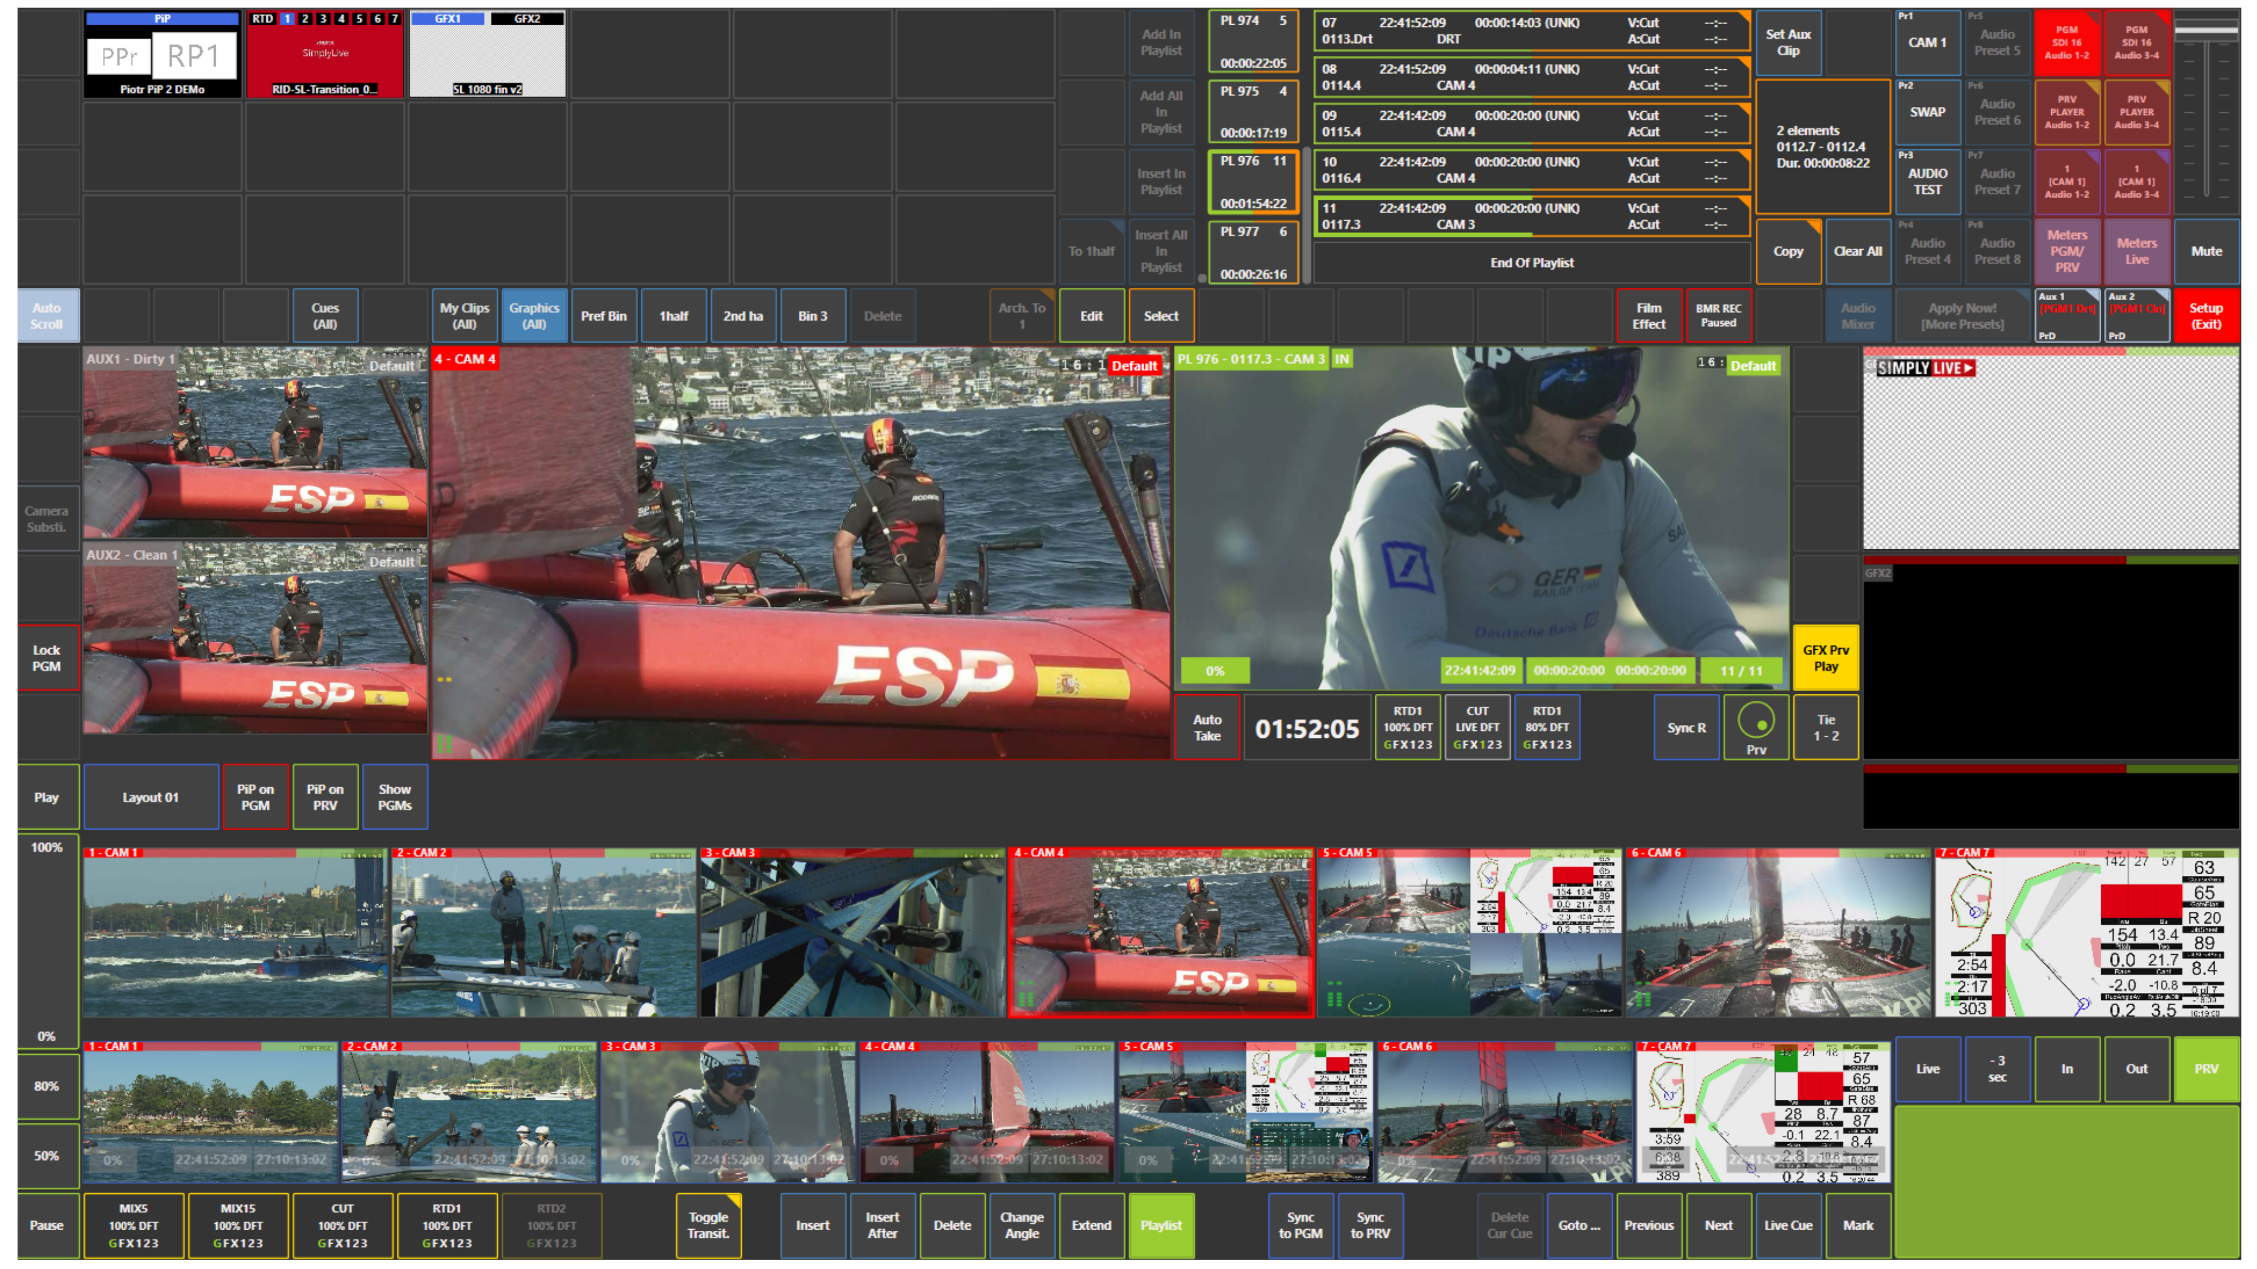Select the MIX15 transition
2257x1269 pixels.
[x=238, y=1225]
